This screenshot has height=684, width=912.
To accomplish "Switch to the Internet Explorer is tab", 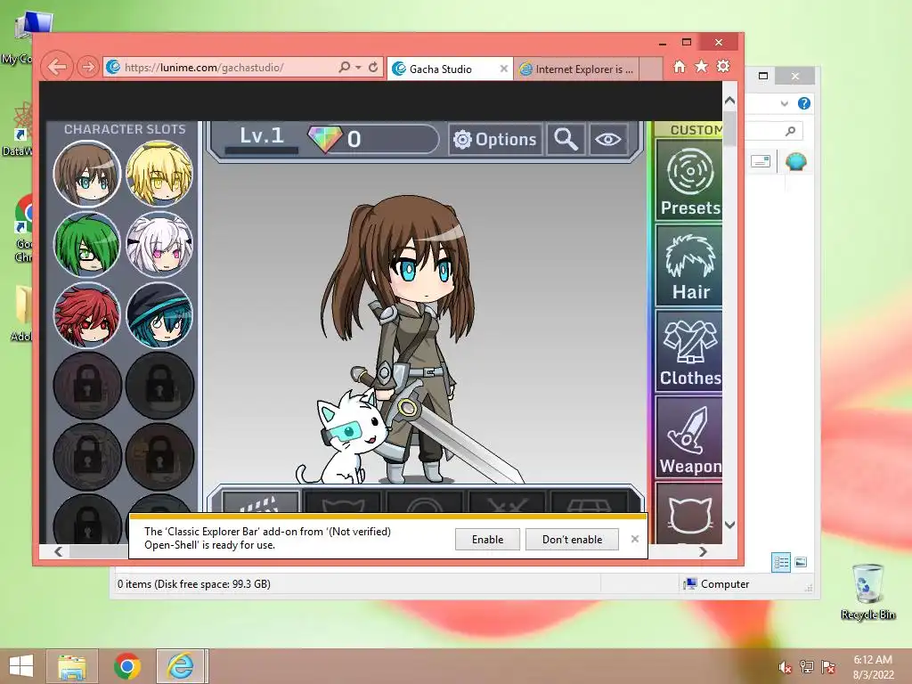I will tap(576, 69).
